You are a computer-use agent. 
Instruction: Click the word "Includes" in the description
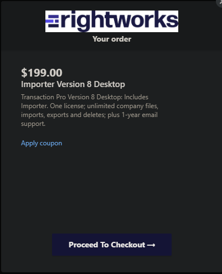tap(136, 97)
